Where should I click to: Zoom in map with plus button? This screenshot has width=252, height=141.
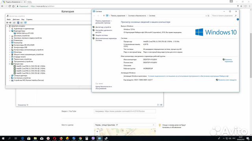click(97, 132)
